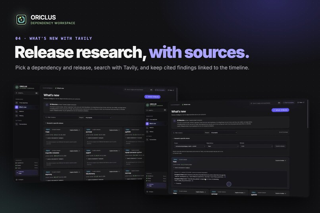Open Explore timeline on Flask card

pos(281,160)
